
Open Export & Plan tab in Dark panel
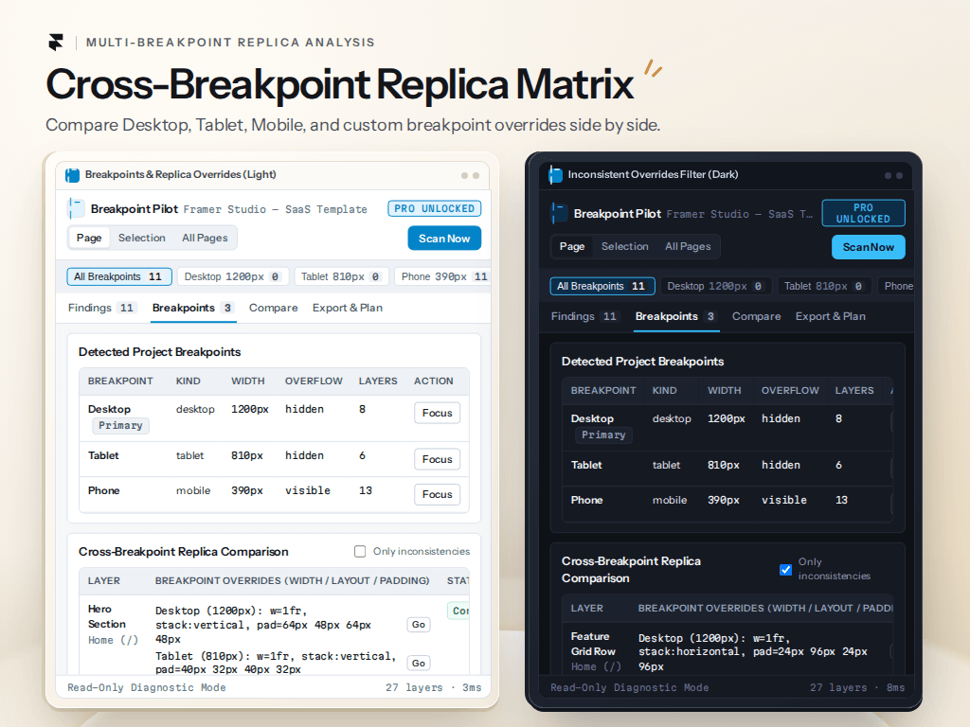[830, 316]
